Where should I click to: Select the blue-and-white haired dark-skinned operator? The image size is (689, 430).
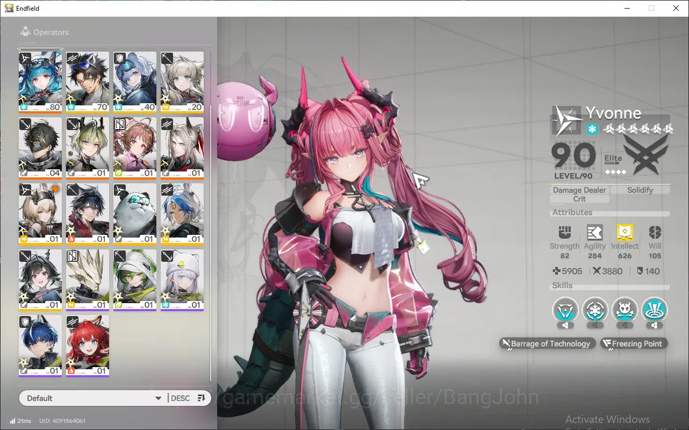(x=182, y=214)
